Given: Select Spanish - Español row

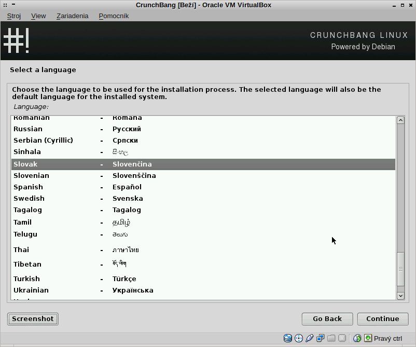Looking at the screenshot, I should click(x=203, y=187).
